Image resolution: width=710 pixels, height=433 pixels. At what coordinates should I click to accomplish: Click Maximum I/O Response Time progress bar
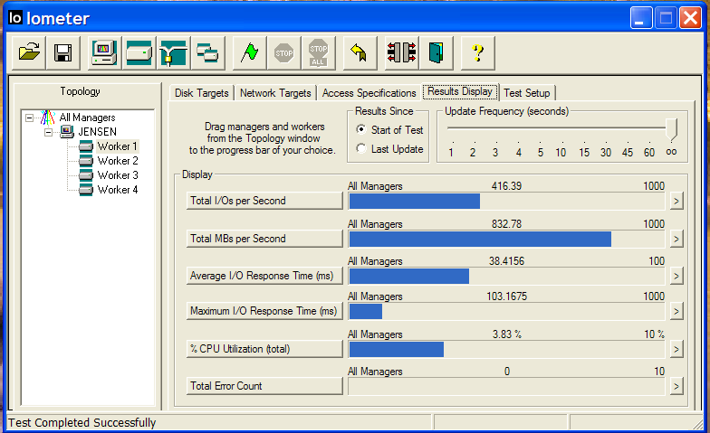507,311
